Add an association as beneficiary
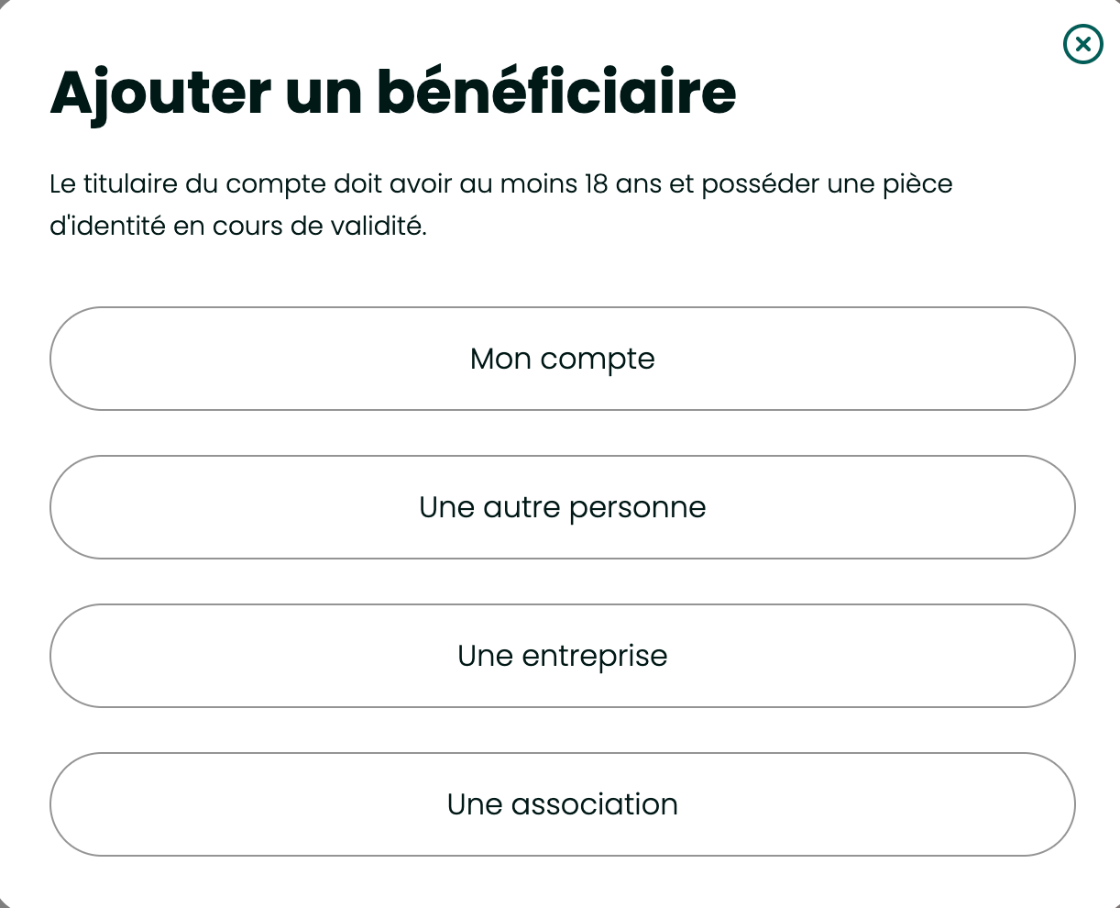The height and width of the screenshot is (908, 1120). (562, 804)
